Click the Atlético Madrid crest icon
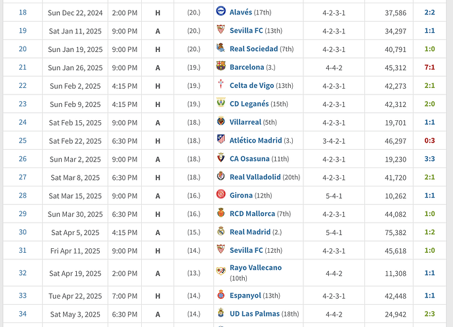This screenshot has height=327, width=453. tap(221, 139)
